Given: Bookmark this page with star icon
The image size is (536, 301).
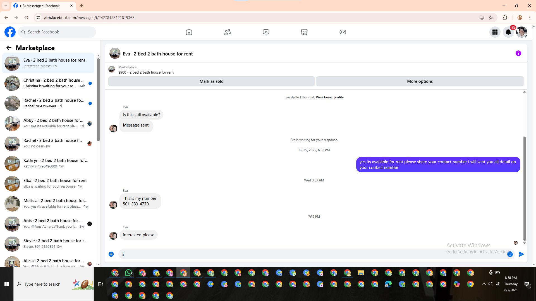Looking at the screenshot, I should [x=491, y=18].
